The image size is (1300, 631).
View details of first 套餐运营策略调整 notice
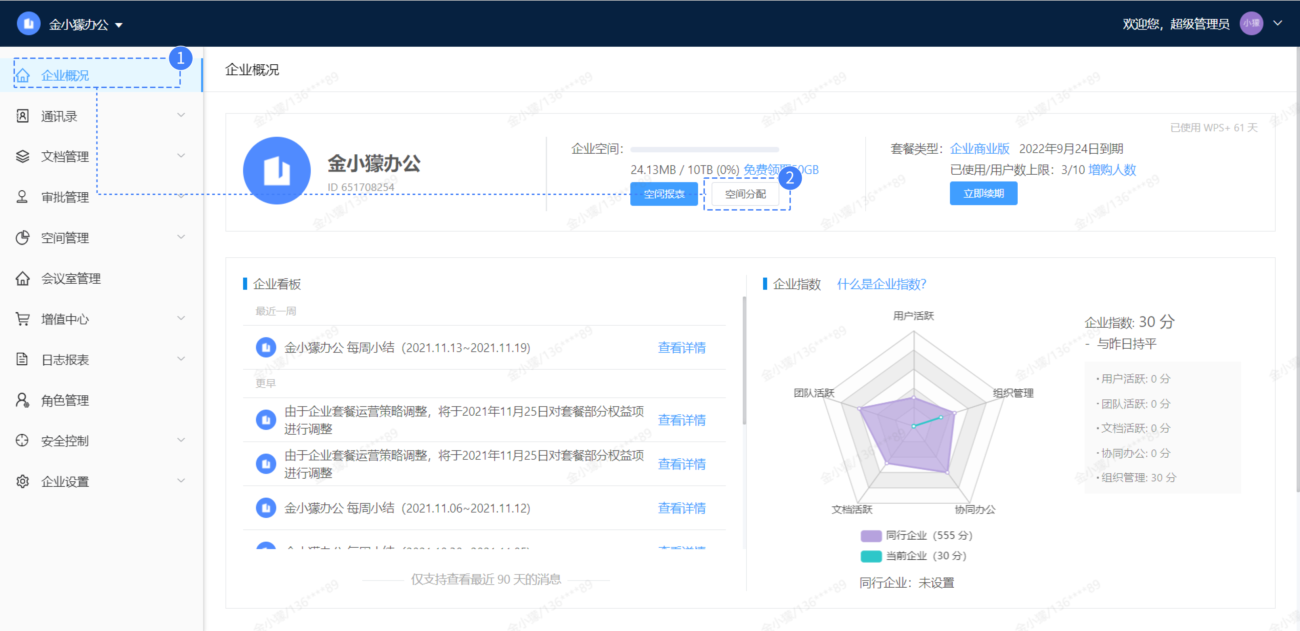point(681,420)
